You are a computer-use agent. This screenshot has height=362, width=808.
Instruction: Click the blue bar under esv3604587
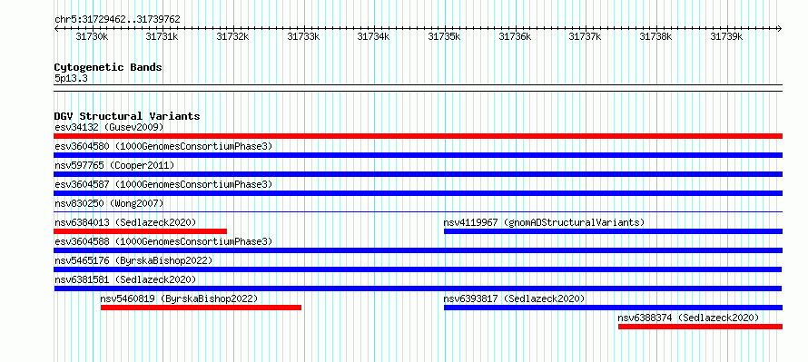point(418,193)
